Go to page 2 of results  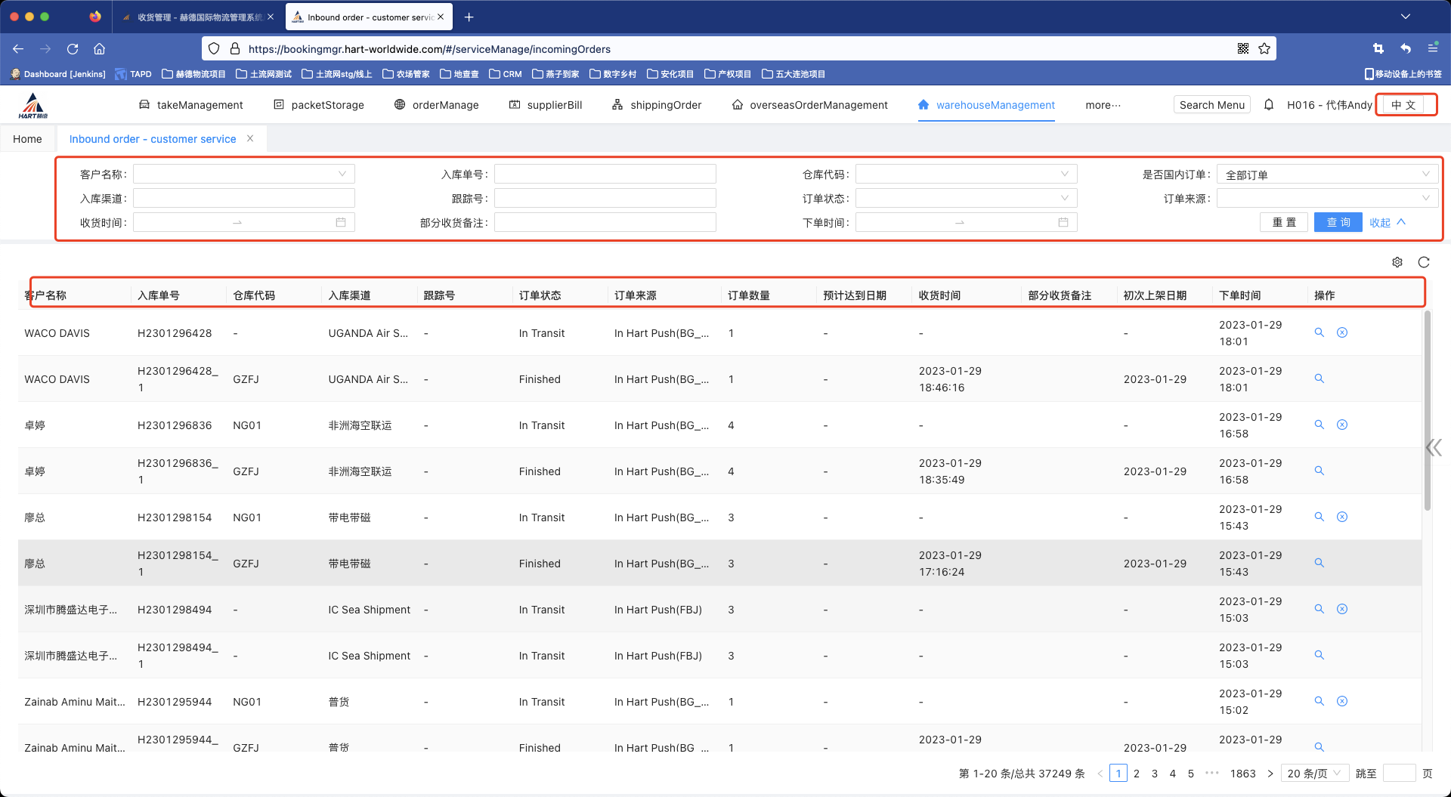tap(1136, 774)
